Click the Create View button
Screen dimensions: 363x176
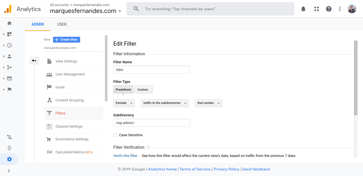coord(67,40)
